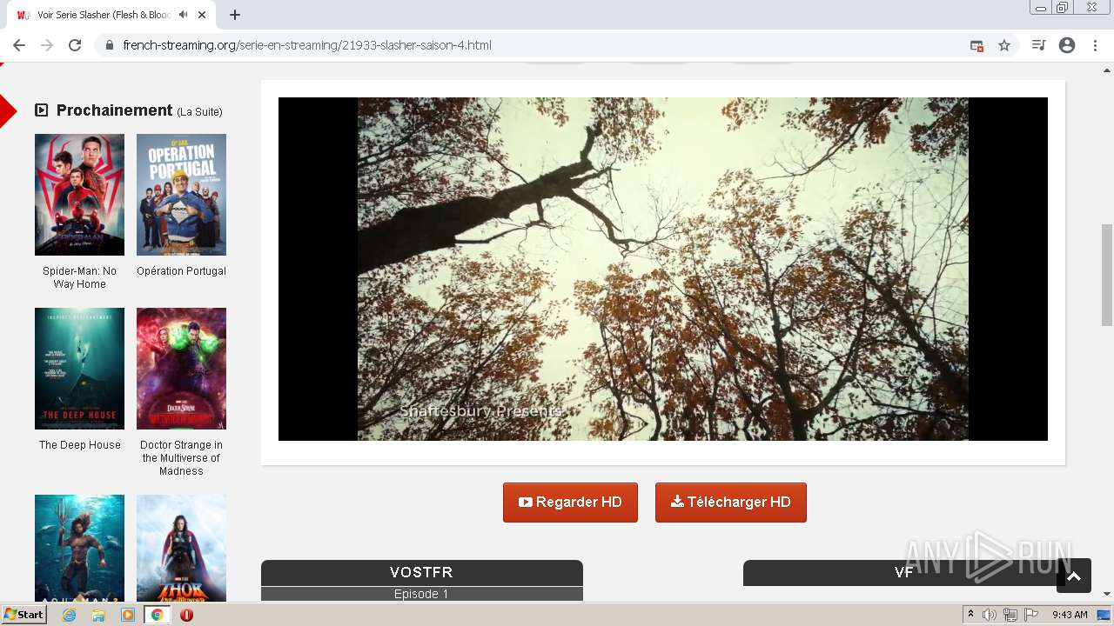Open File Explorer from the taskbar

(x=98, y=615)
